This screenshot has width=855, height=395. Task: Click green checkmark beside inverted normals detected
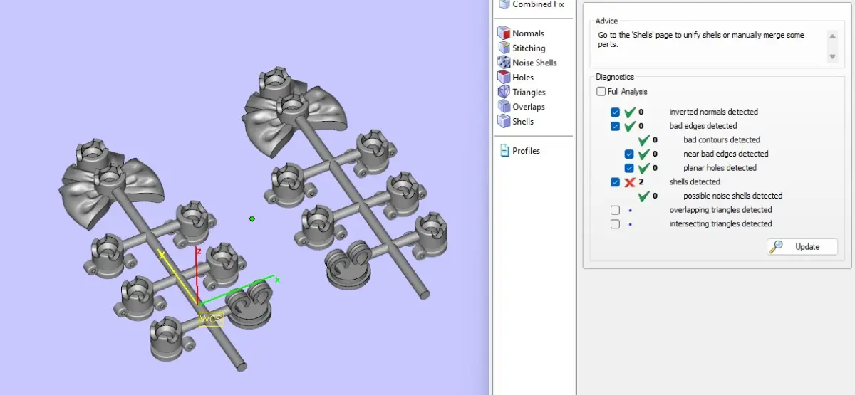pyautogui.click(x=629, y=112)
